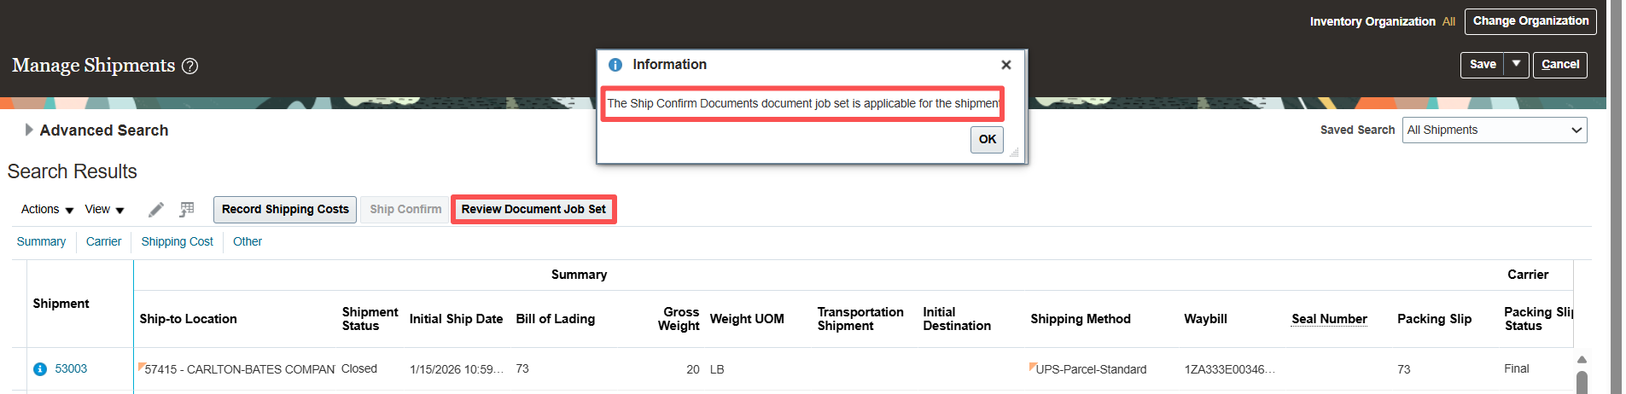Click the pencil edit icon
The height and width of the screenshot is (394, 1626).
pyautogui.click(x=156, y=210)
